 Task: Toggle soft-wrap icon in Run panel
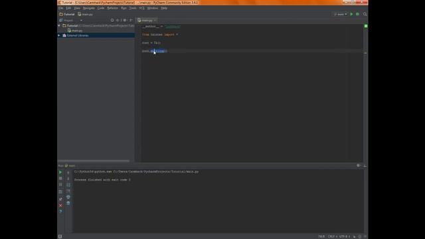[68, 185]
